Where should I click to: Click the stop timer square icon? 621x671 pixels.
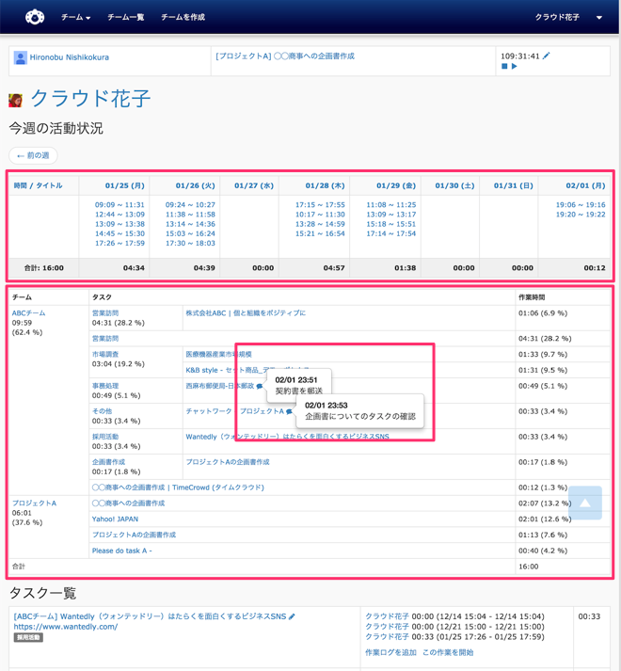[504, 67]
